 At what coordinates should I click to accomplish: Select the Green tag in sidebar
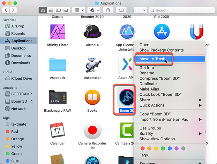click(x=19, y=153)
